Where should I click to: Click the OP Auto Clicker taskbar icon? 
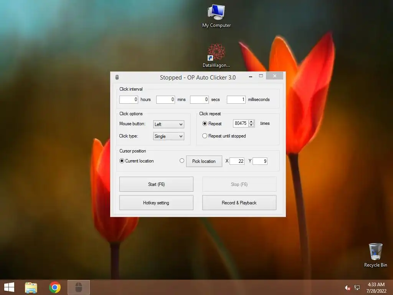[x=79, y=287]
